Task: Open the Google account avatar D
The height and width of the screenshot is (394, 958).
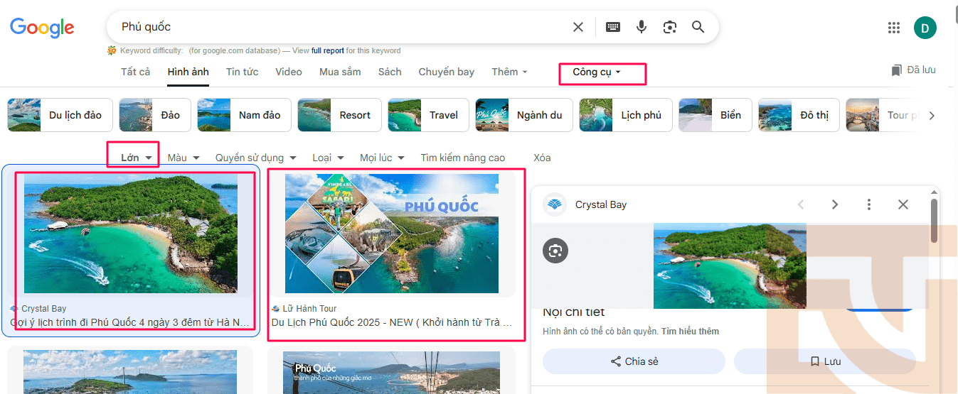Action: click(925, 28)
